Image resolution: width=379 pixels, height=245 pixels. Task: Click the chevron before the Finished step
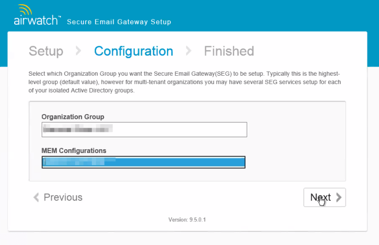point(188,51)
